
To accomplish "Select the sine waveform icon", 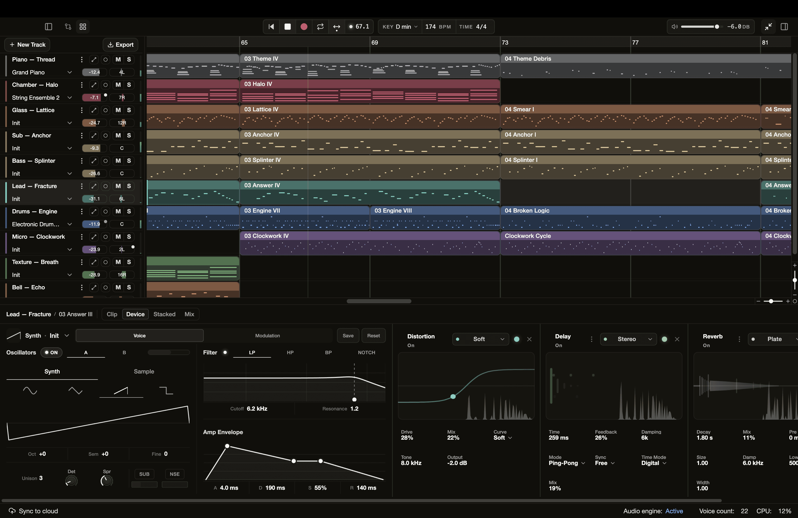I will pos(30,390).
